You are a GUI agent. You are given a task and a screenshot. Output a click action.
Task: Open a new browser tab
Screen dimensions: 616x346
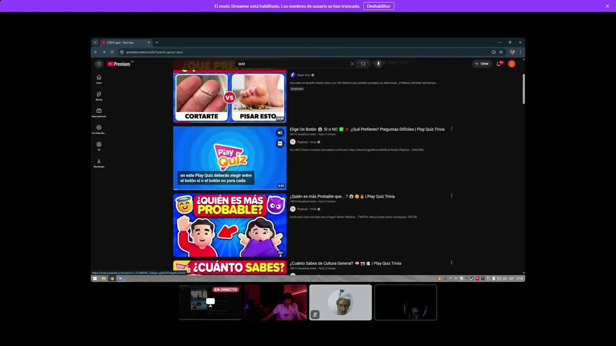pos(156,42)
